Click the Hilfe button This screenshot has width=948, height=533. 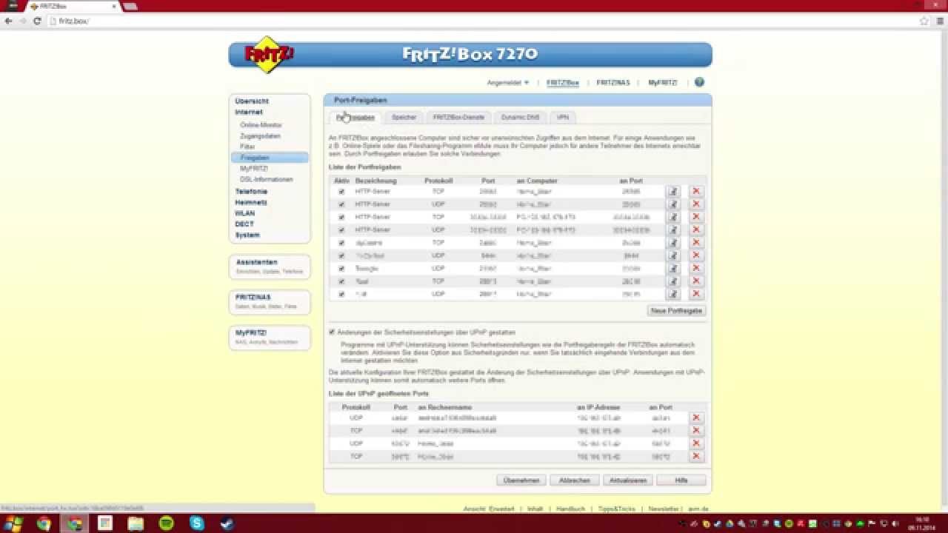(x=681, y=480)
